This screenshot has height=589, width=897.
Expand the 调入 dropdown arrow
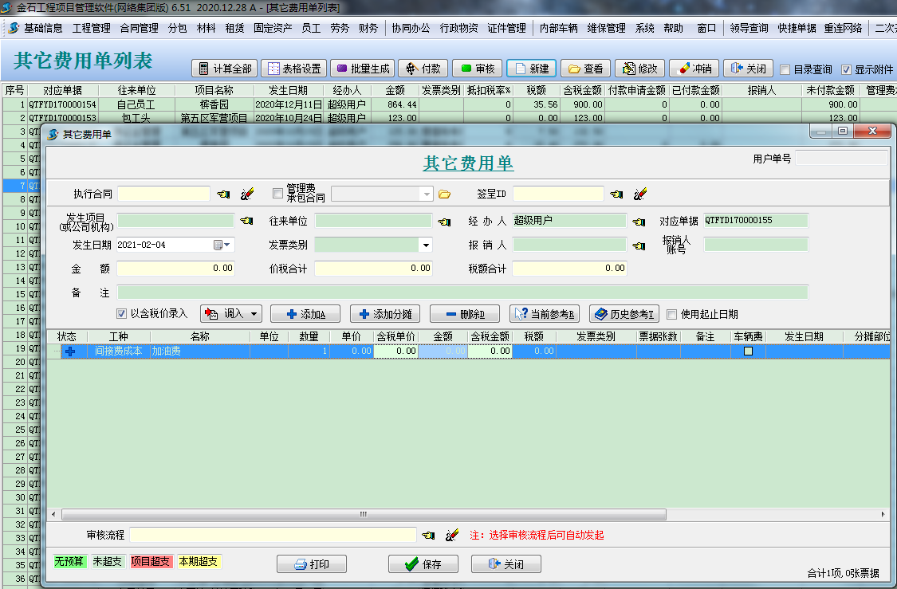coord(255,312)
